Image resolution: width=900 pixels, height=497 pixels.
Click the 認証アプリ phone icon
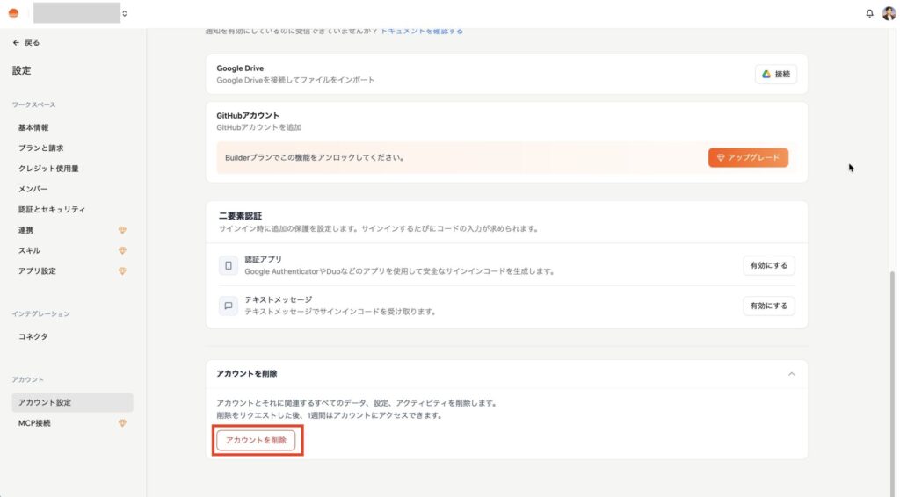229,265
